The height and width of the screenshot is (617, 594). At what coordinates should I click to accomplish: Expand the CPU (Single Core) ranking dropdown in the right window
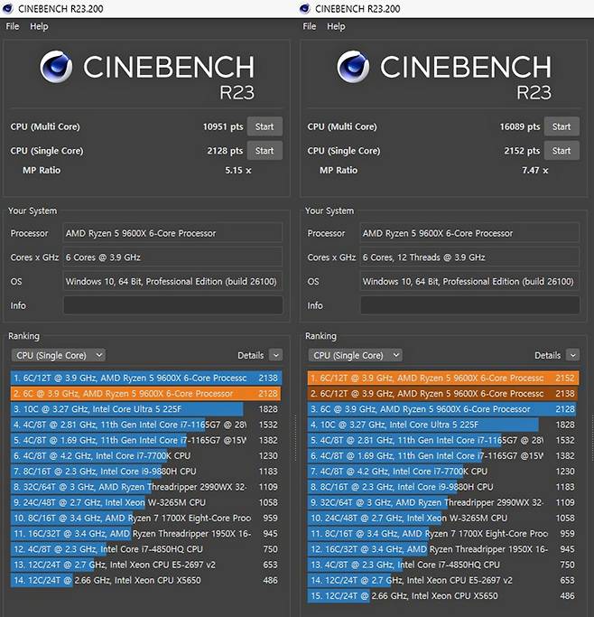(356, 355)
